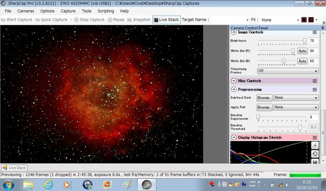Reset histogram stretch with circular arrow icon
The width and height of the screenshot is (326, 191).
[x=315, y=154]
